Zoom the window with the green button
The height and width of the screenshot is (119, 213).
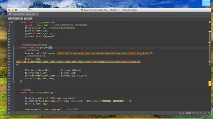point(16,10)
